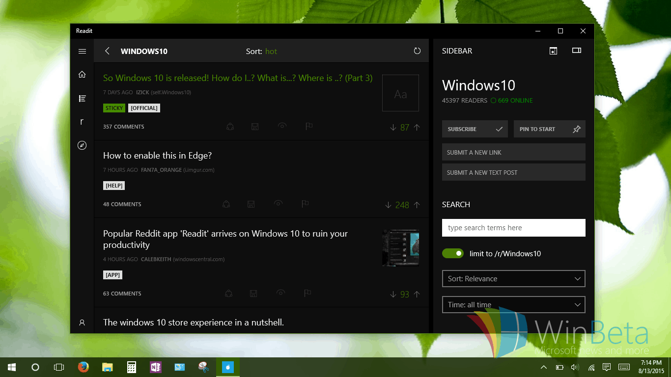Viewport: 671px width, 377px height.
Task: Open the compass explore icon
Action: (x=82, y=145)
